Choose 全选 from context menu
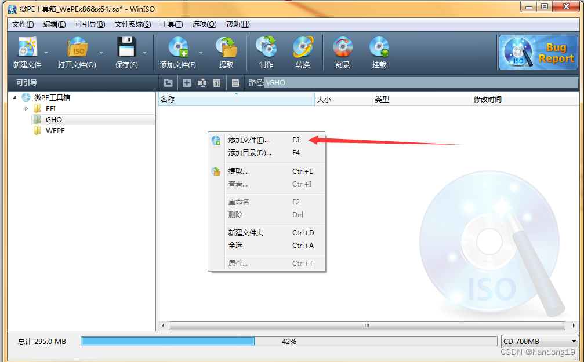Screen dimensions: 584x362 coord(267,245)
